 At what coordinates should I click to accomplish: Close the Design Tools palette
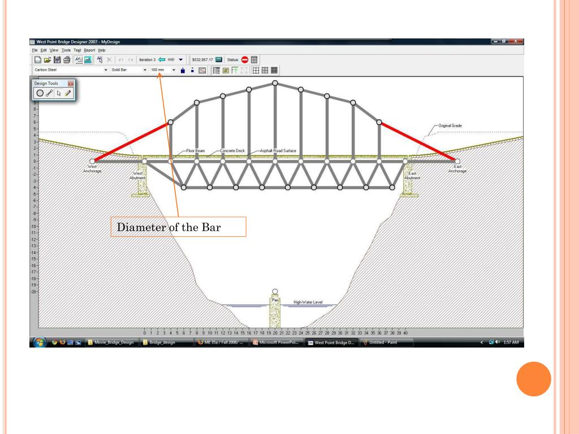71,84
